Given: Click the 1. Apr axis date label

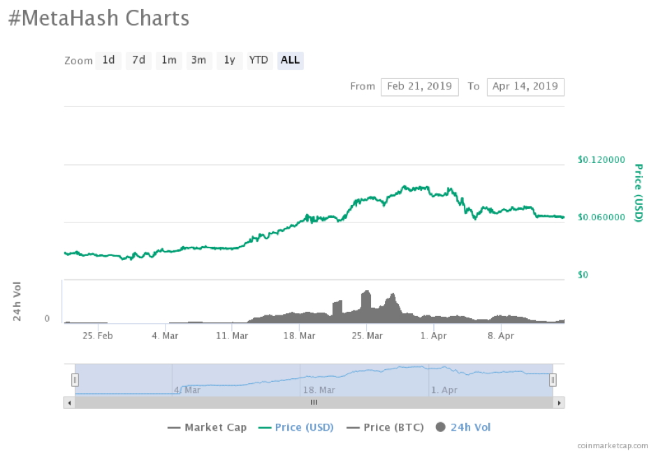Looking at the screenshot, I should [x=433, y=336].
